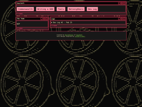Open the Netneighbors page

76,9
